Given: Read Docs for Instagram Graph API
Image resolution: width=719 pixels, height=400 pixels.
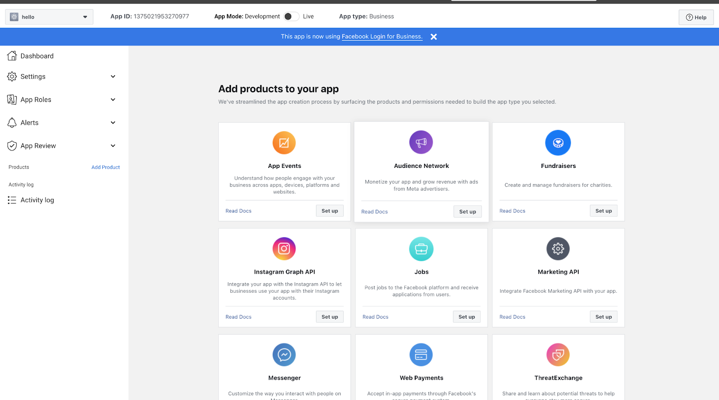Looking at the screenshot, I should click(x=239, y=317).
